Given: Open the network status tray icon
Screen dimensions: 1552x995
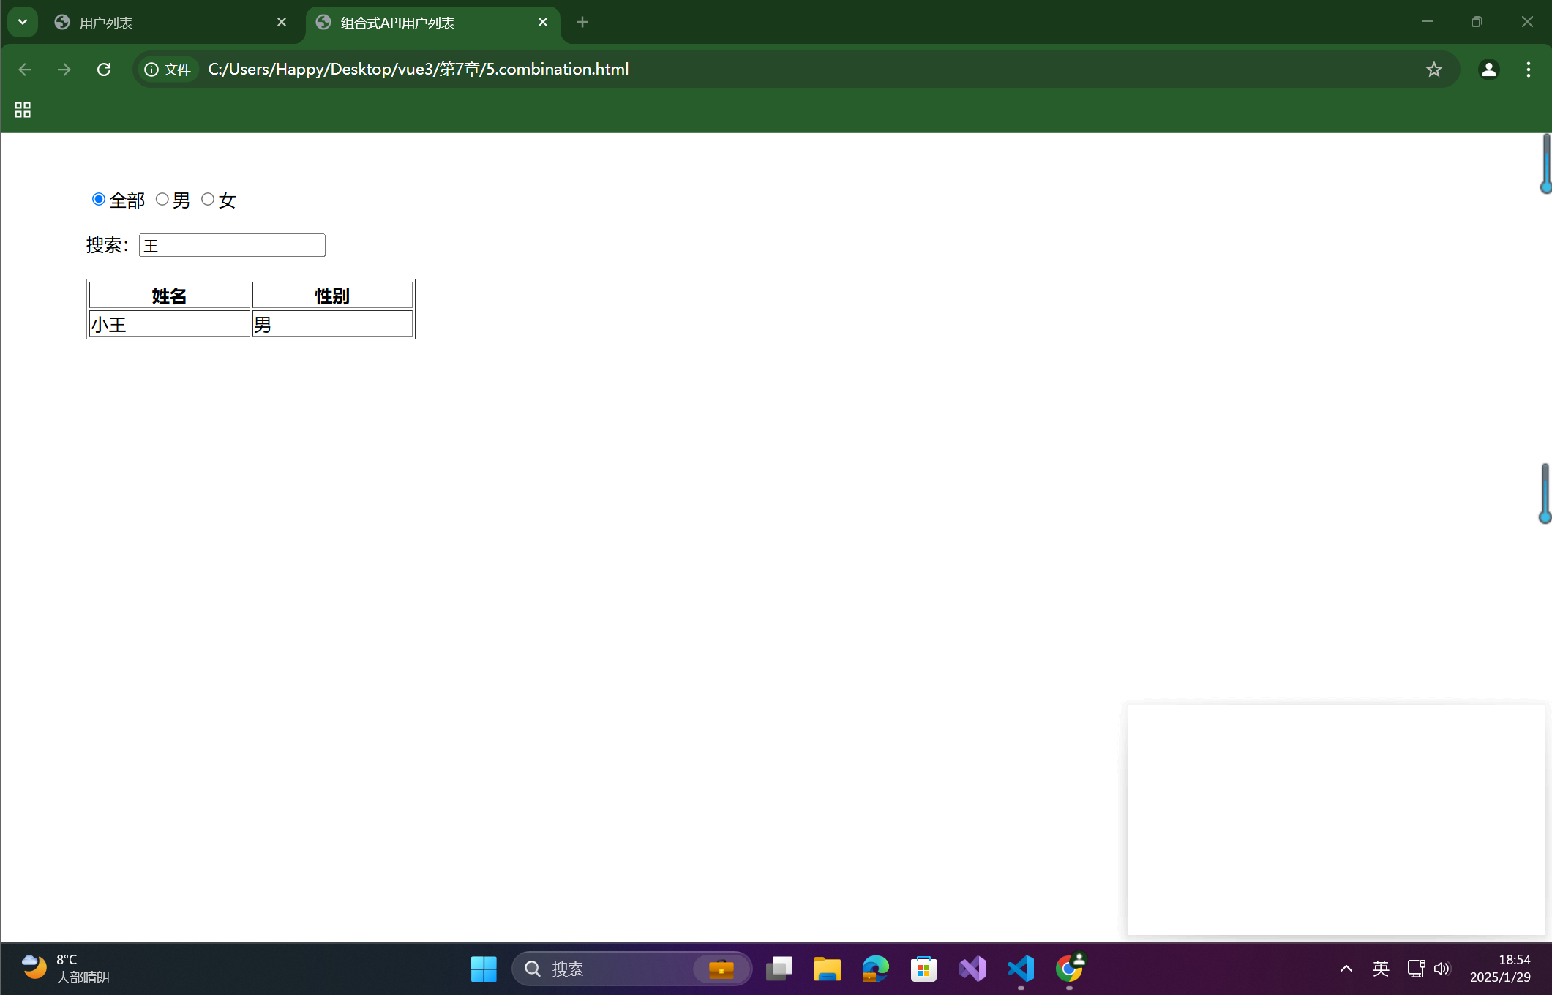Looking at the screenshot, I should coord(1416,969).
